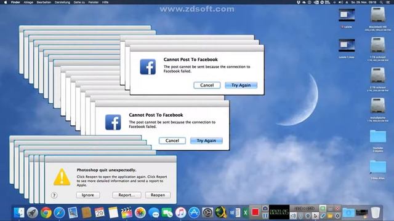Select the Filme Alias folder on desktop
The height and width of the screenshot is (221, 394).
click(378, 166)
